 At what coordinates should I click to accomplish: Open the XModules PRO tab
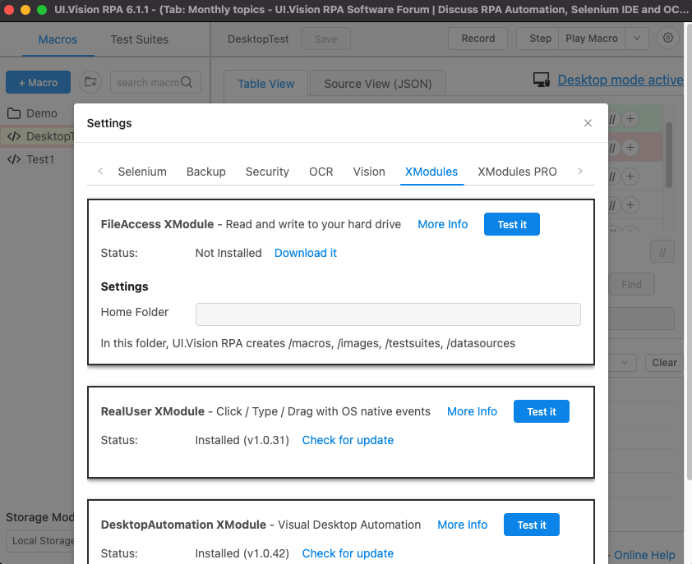coord(517,172)
